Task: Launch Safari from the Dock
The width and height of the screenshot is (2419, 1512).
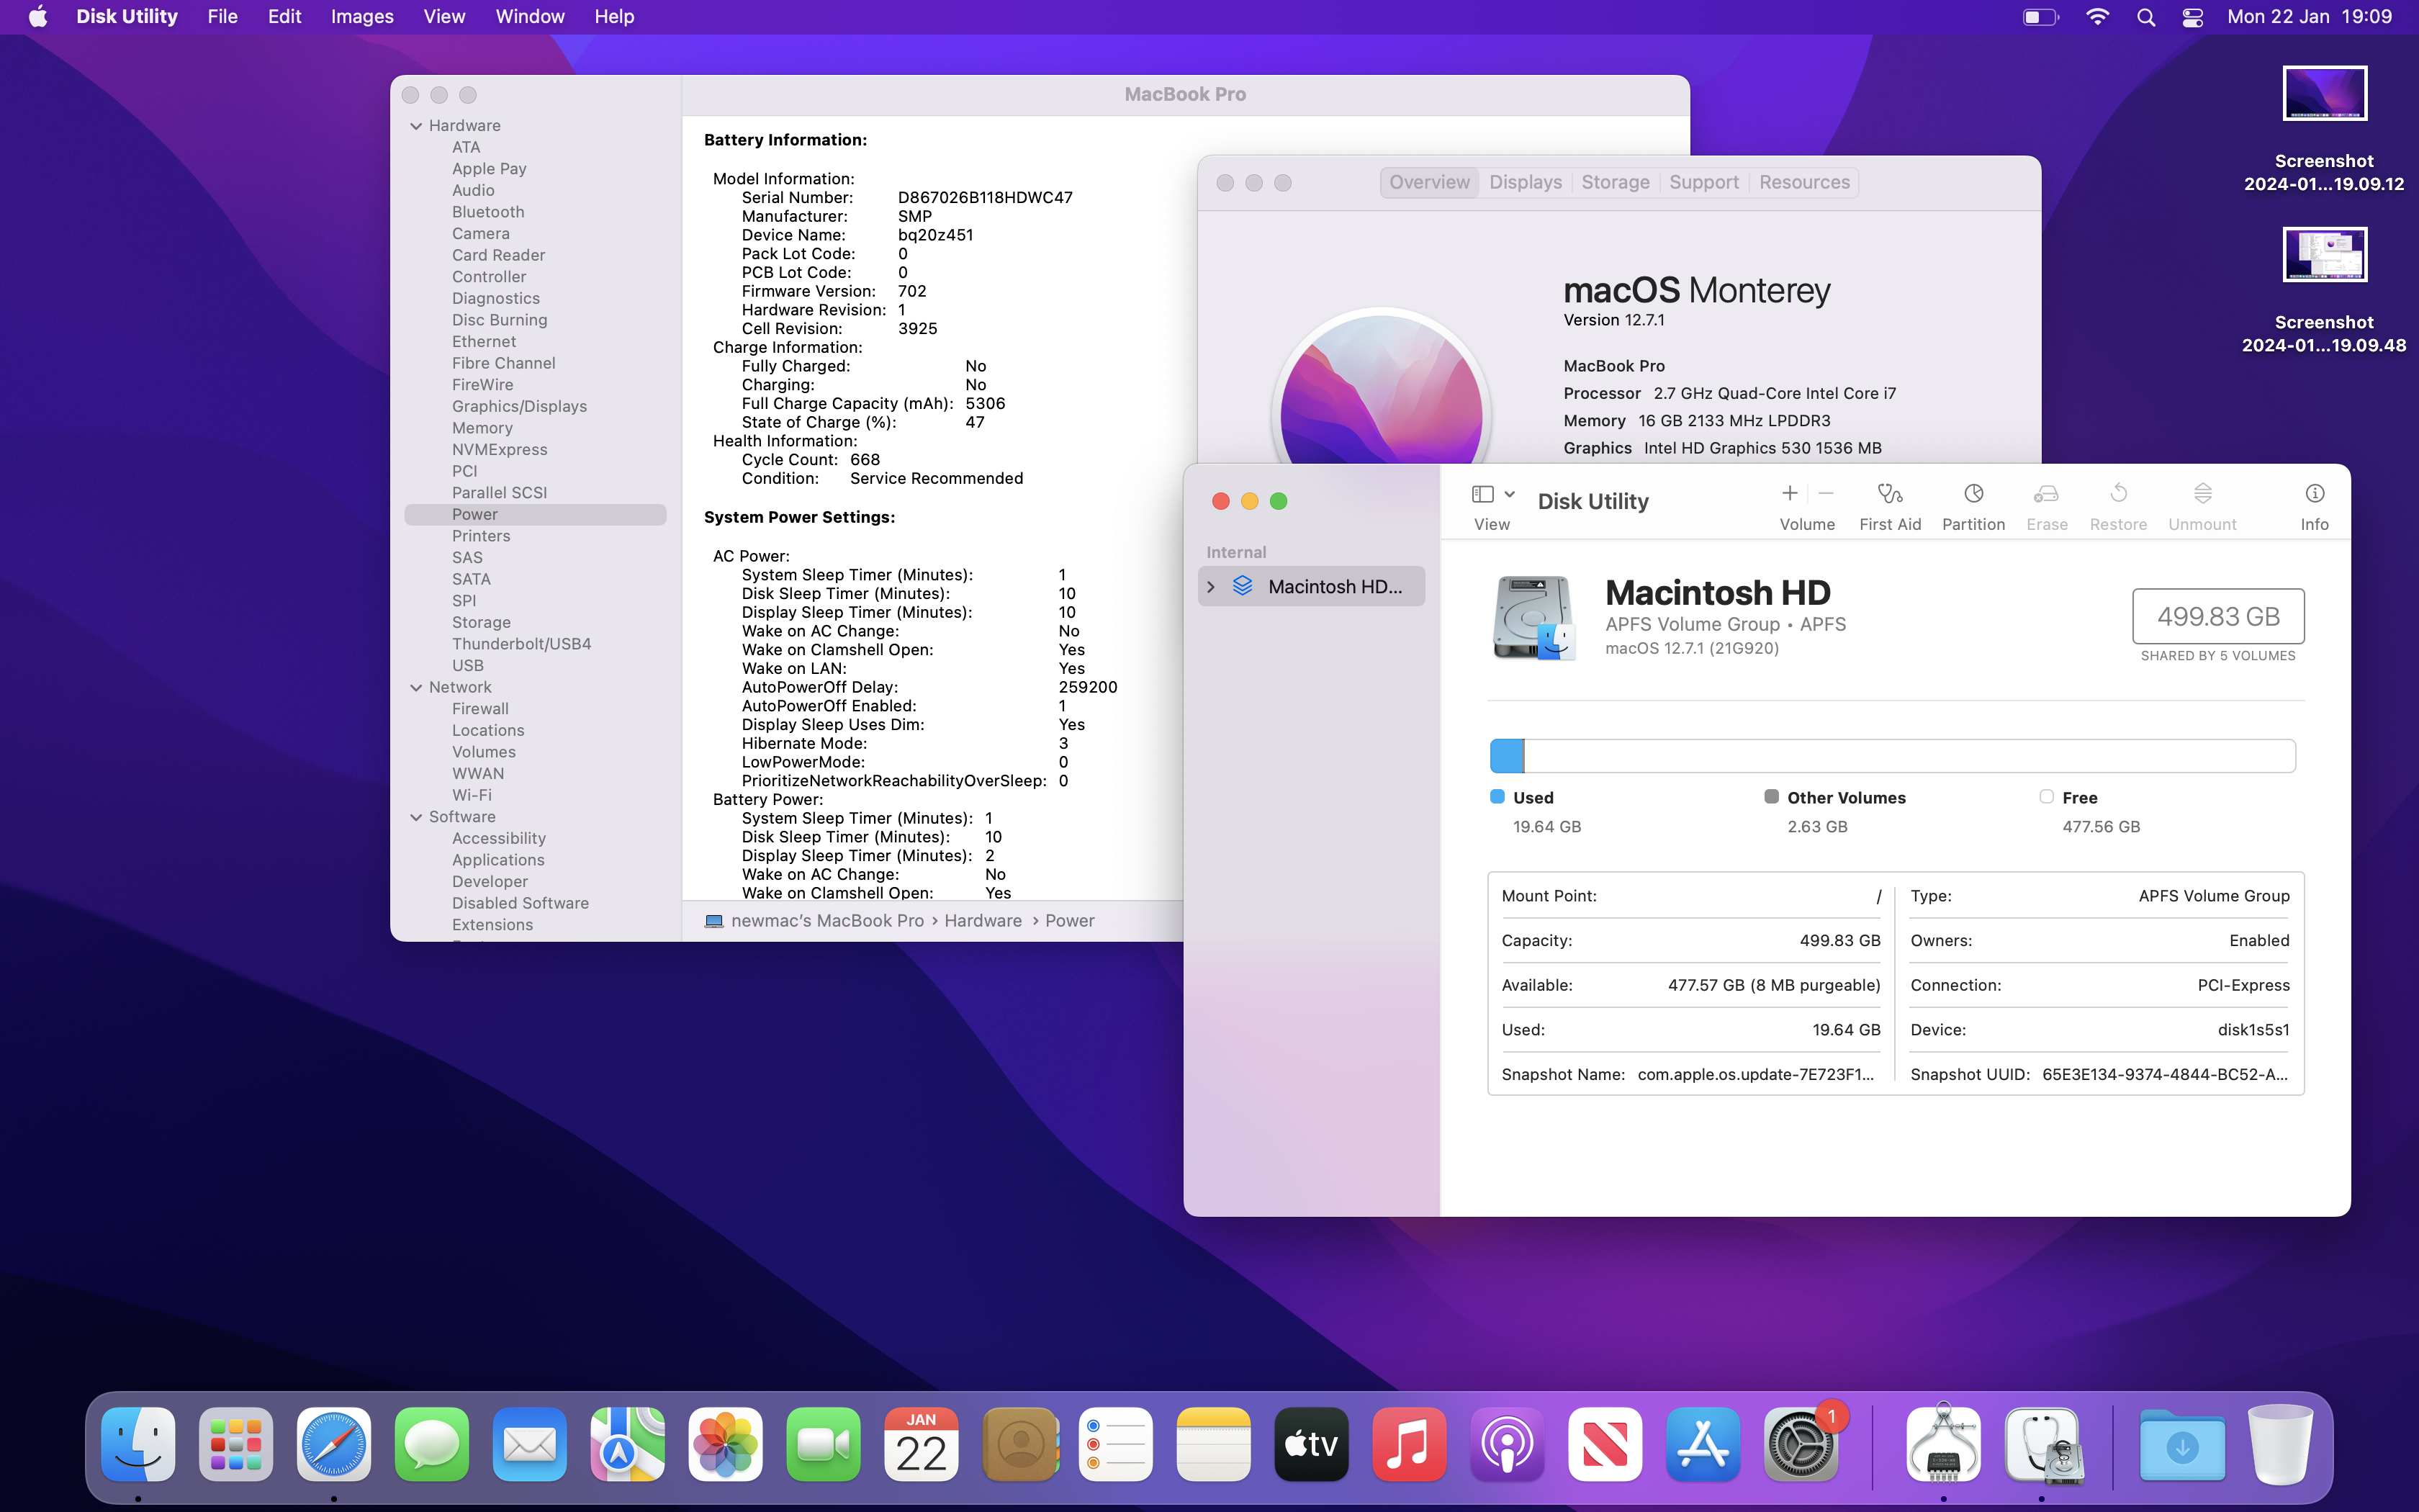Action: (334, 1444)
